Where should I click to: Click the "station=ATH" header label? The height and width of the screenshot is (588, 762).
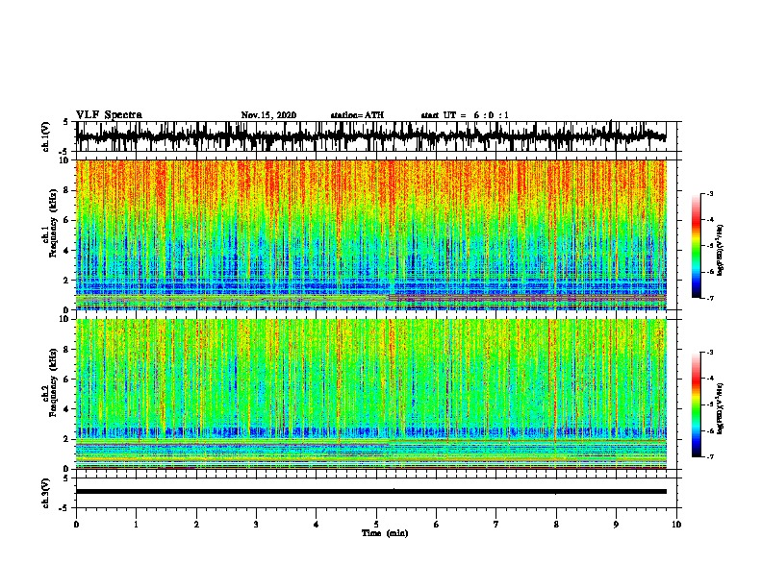coord(357,115)
